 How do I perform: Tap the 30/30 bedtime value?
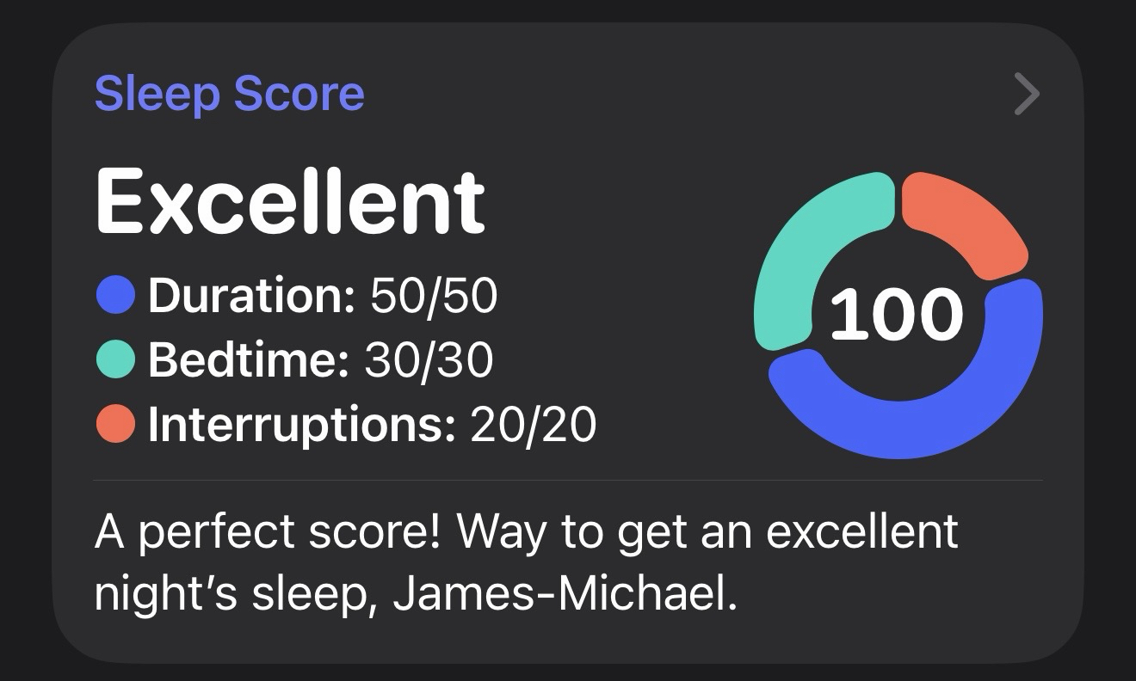pos(429,359)
